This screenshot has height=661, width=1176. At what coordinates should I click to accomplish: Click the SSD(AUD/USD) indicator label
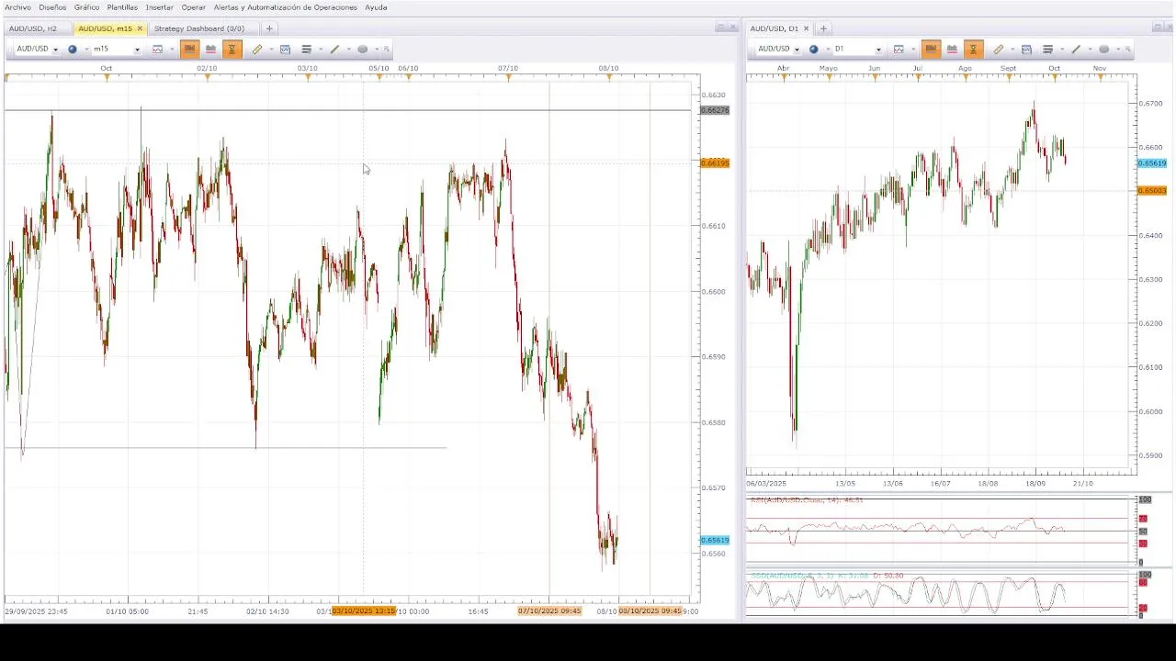point(827,576)
